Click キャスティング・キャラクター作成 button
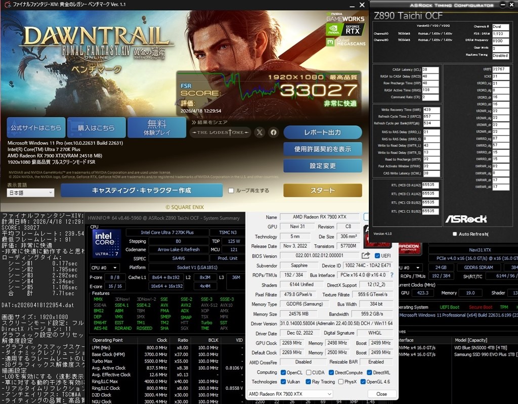518x404 pixels. [142, 190]
